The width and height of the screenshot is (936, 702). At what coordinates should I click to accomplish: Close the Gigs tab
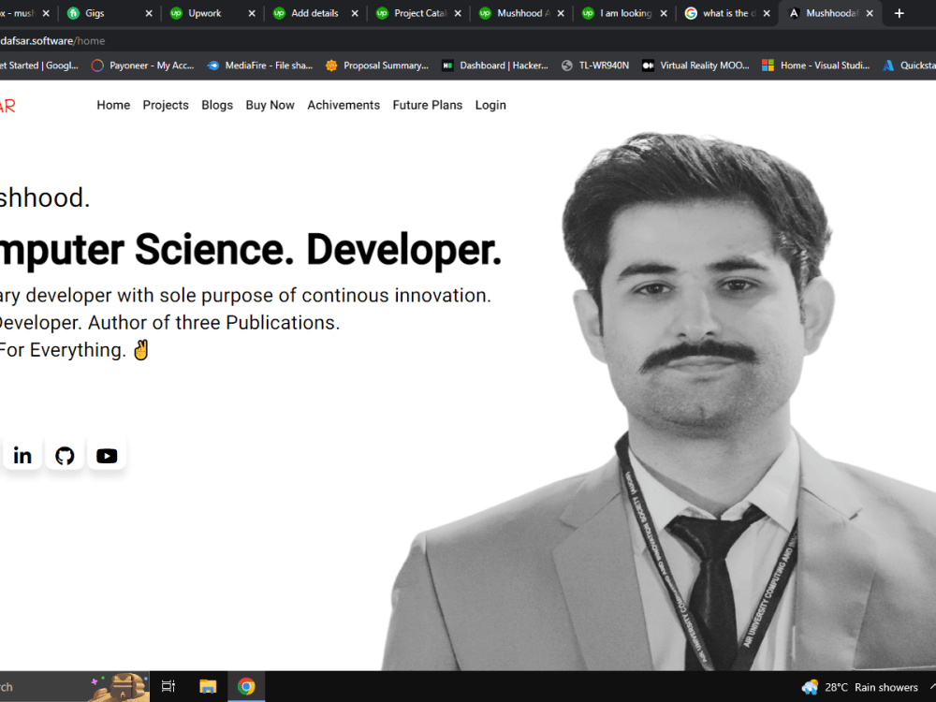click(x=149, y=13)
